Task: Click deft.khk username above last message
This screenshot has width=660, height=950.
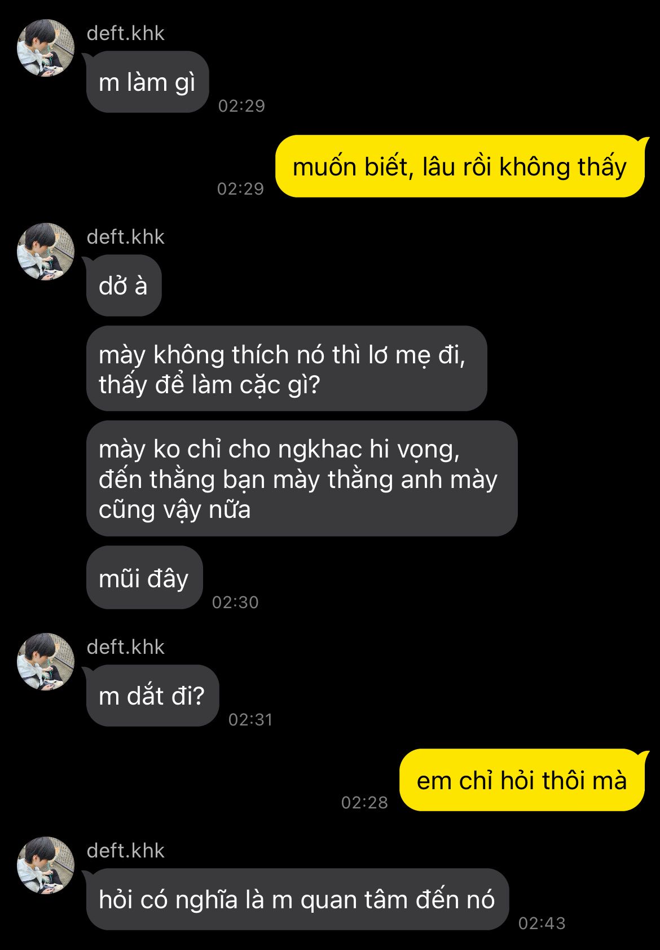Action: coord(125,851)
